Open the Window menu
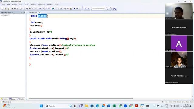The width and height of the screenshot is (194, 109). (50, 5)
